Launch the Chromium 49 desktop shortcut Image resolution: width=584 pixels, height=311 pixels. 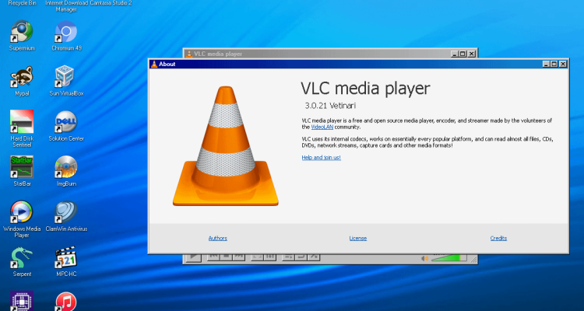(66, 31)
